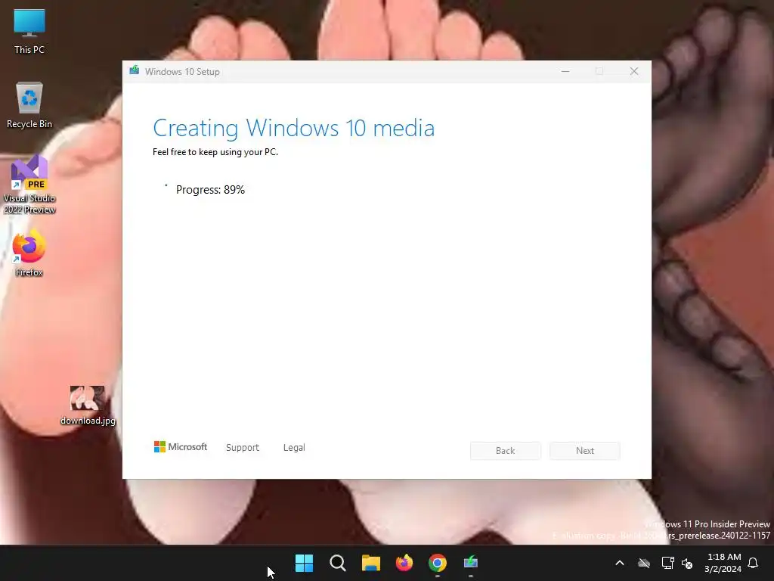Open File Explorer from taskbar
Image resolution: width=774 pixels, height=581 pixels.
point(370,563)
